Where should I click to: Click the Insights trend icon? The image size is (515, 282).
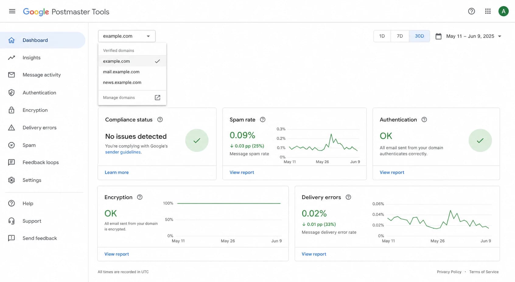[x=12, y=57]
